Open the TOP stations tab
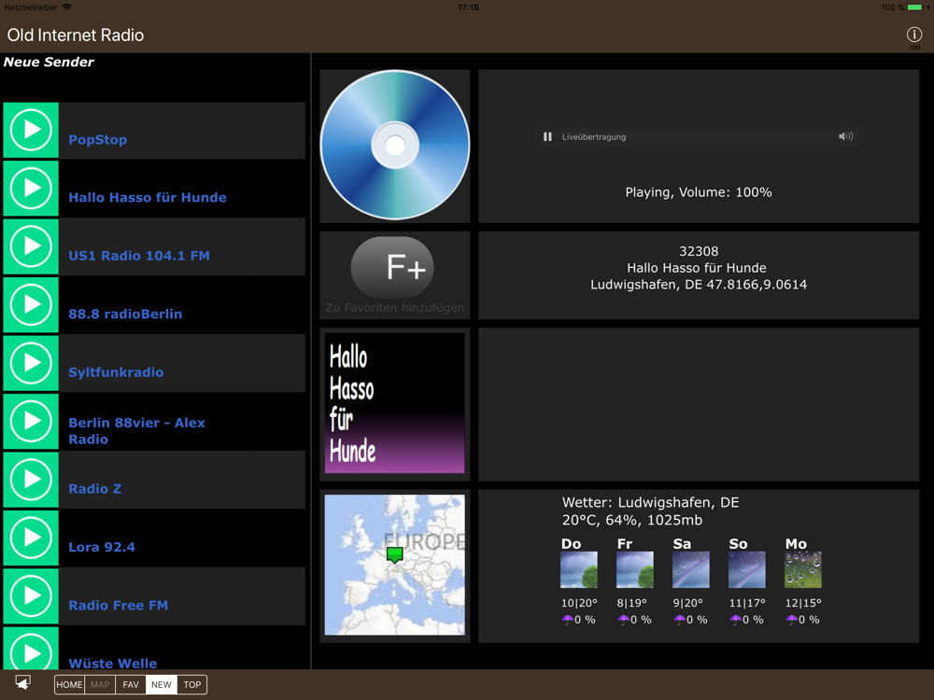Image resolution: width=934 pixels, height=700 pixels. pyautogui.click(x=191, y=684)
